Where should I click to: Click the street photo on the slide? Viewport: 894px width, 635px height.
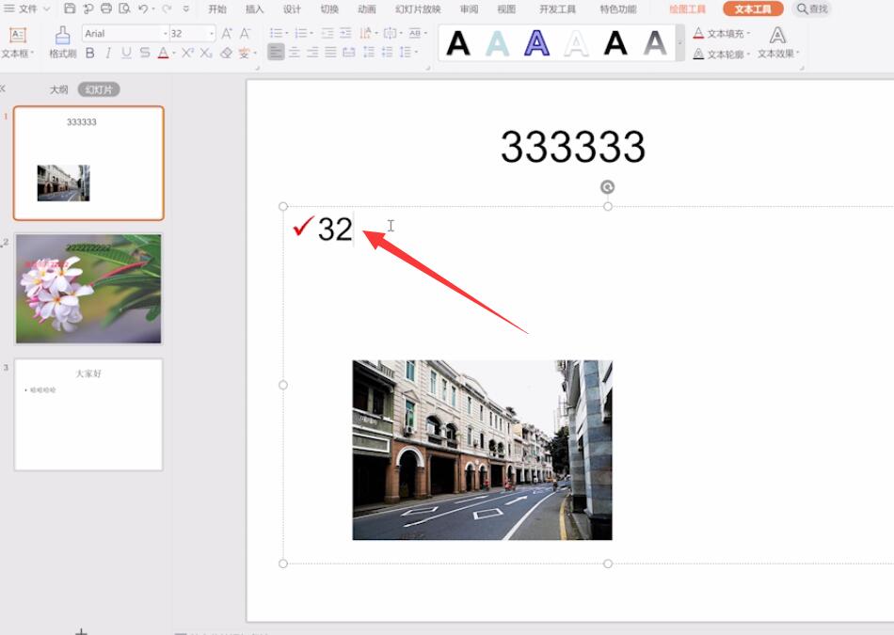[483, 450]
